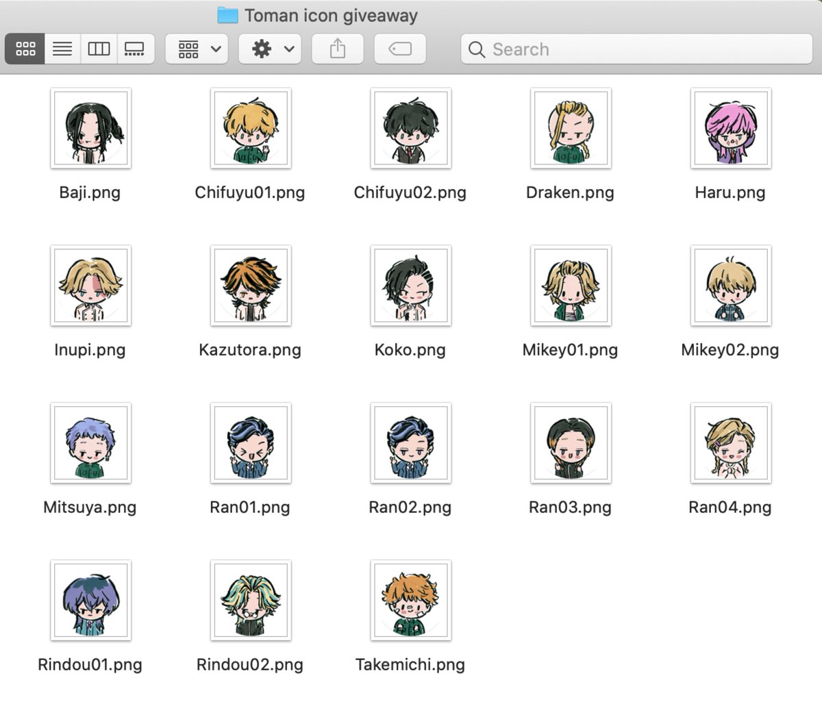Click the file name Kazutora.png
Image resolution: width=822 pixels, height=704 pixels.
[x=250, y=350]
